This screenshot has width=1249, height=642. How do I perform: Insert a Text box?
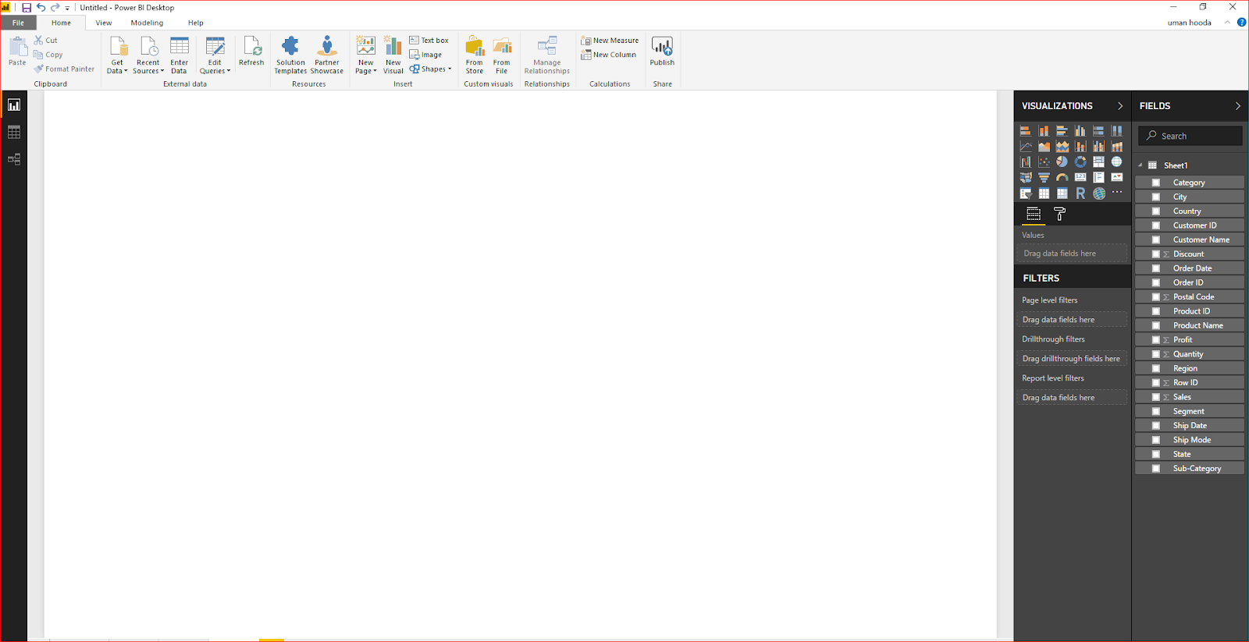(429, 41)
